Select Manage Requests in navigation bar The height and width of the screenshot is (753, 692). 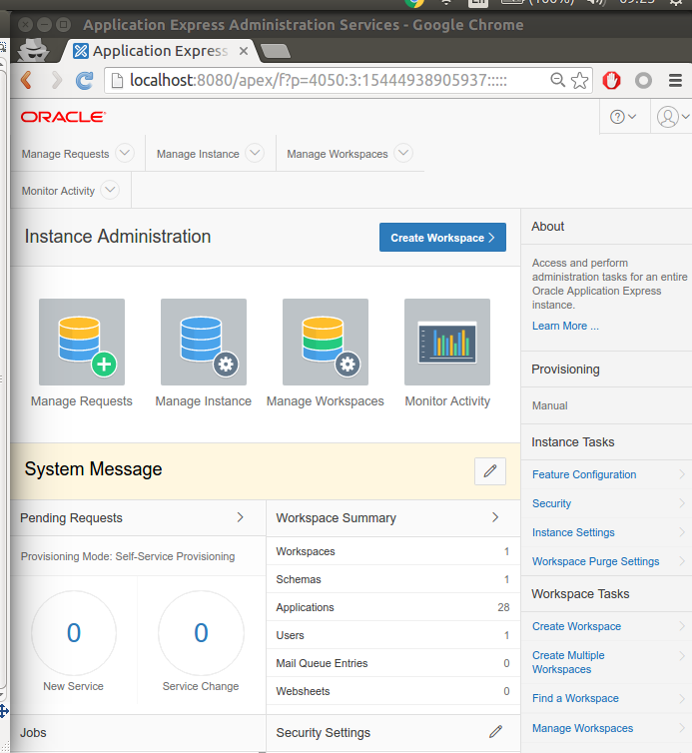point(65,154)
